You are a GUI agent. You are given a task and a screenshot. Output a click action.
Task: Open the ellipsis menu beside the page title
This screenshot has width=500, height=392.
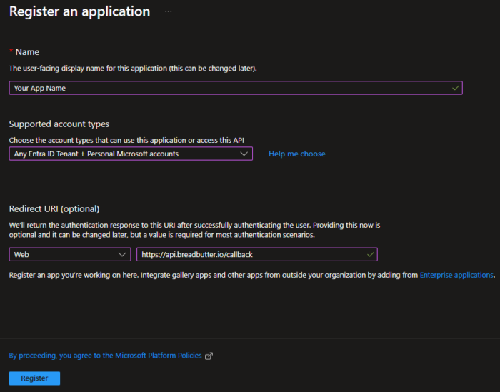pos(169,12)
